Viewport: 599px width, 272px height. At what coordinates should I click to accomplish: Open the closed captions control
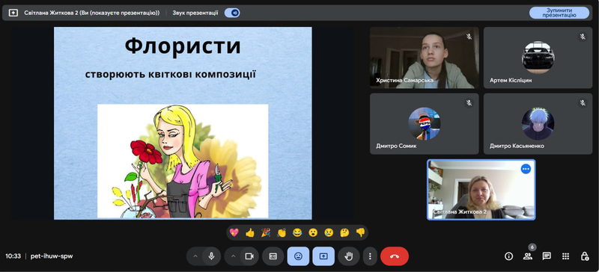pos(273,256)
